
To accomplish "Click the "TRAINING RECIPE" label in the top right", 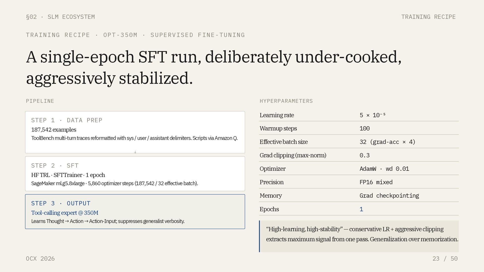I will coord(428,17).
